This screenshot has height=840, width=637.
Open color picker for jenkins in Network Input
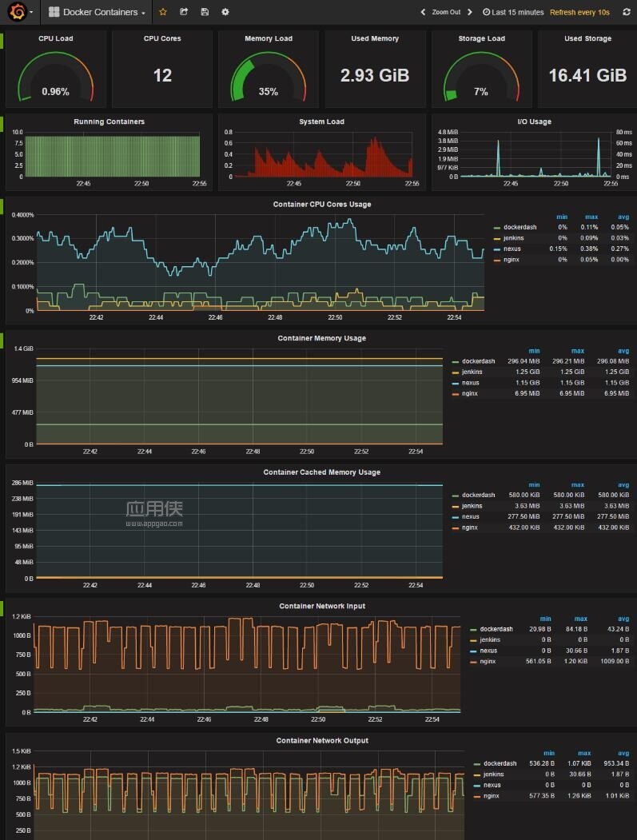pyautogui.click(x=474, y=640)
